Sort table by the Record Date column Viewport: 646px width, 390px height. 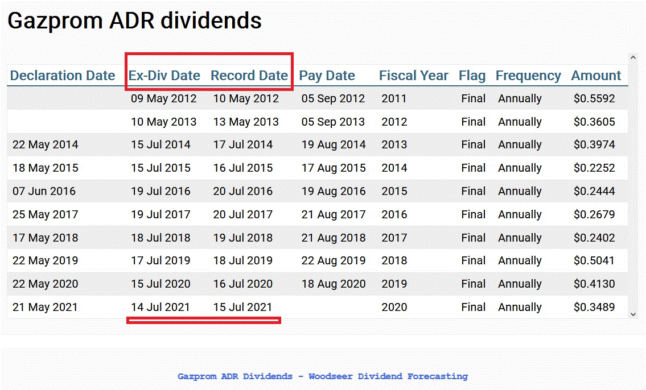click(249, 75)
